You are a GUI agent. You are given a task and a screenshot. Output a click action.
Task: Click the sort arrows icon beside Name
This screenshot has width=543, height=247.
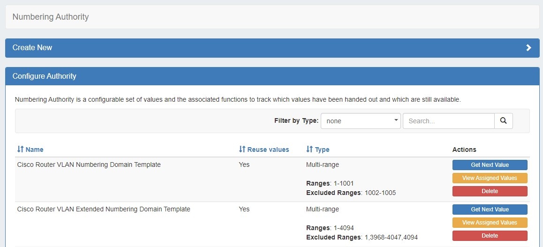20,150
